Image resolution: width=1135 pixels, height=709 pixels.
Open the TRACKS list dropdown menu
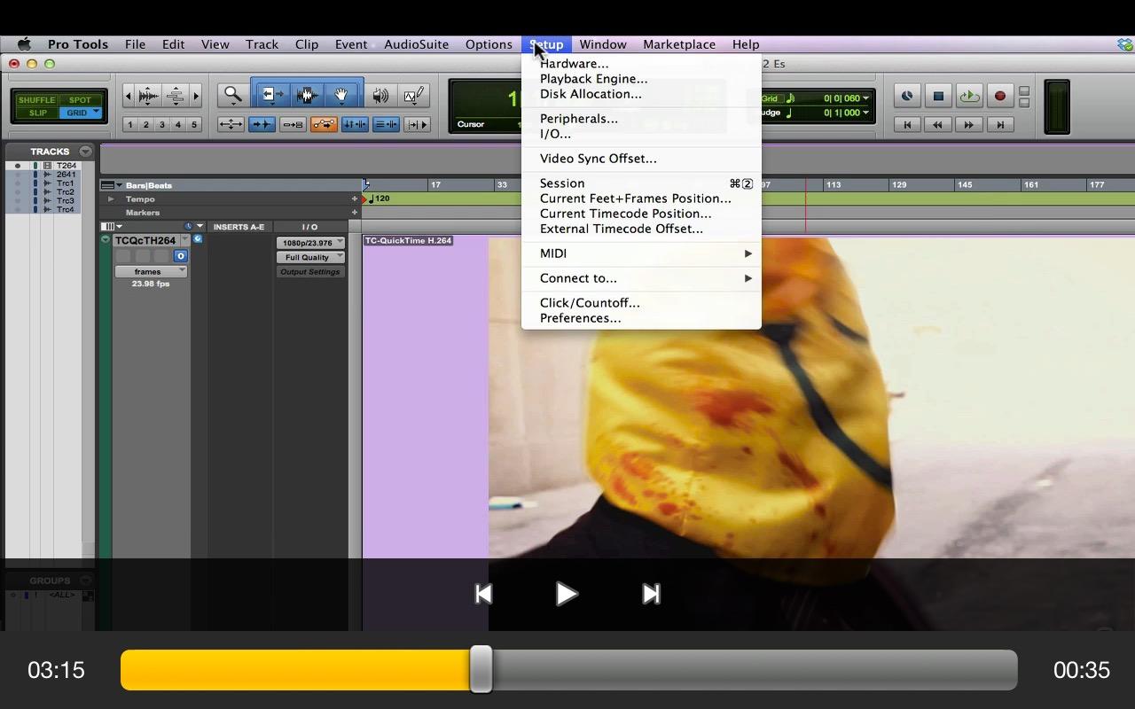85,152
